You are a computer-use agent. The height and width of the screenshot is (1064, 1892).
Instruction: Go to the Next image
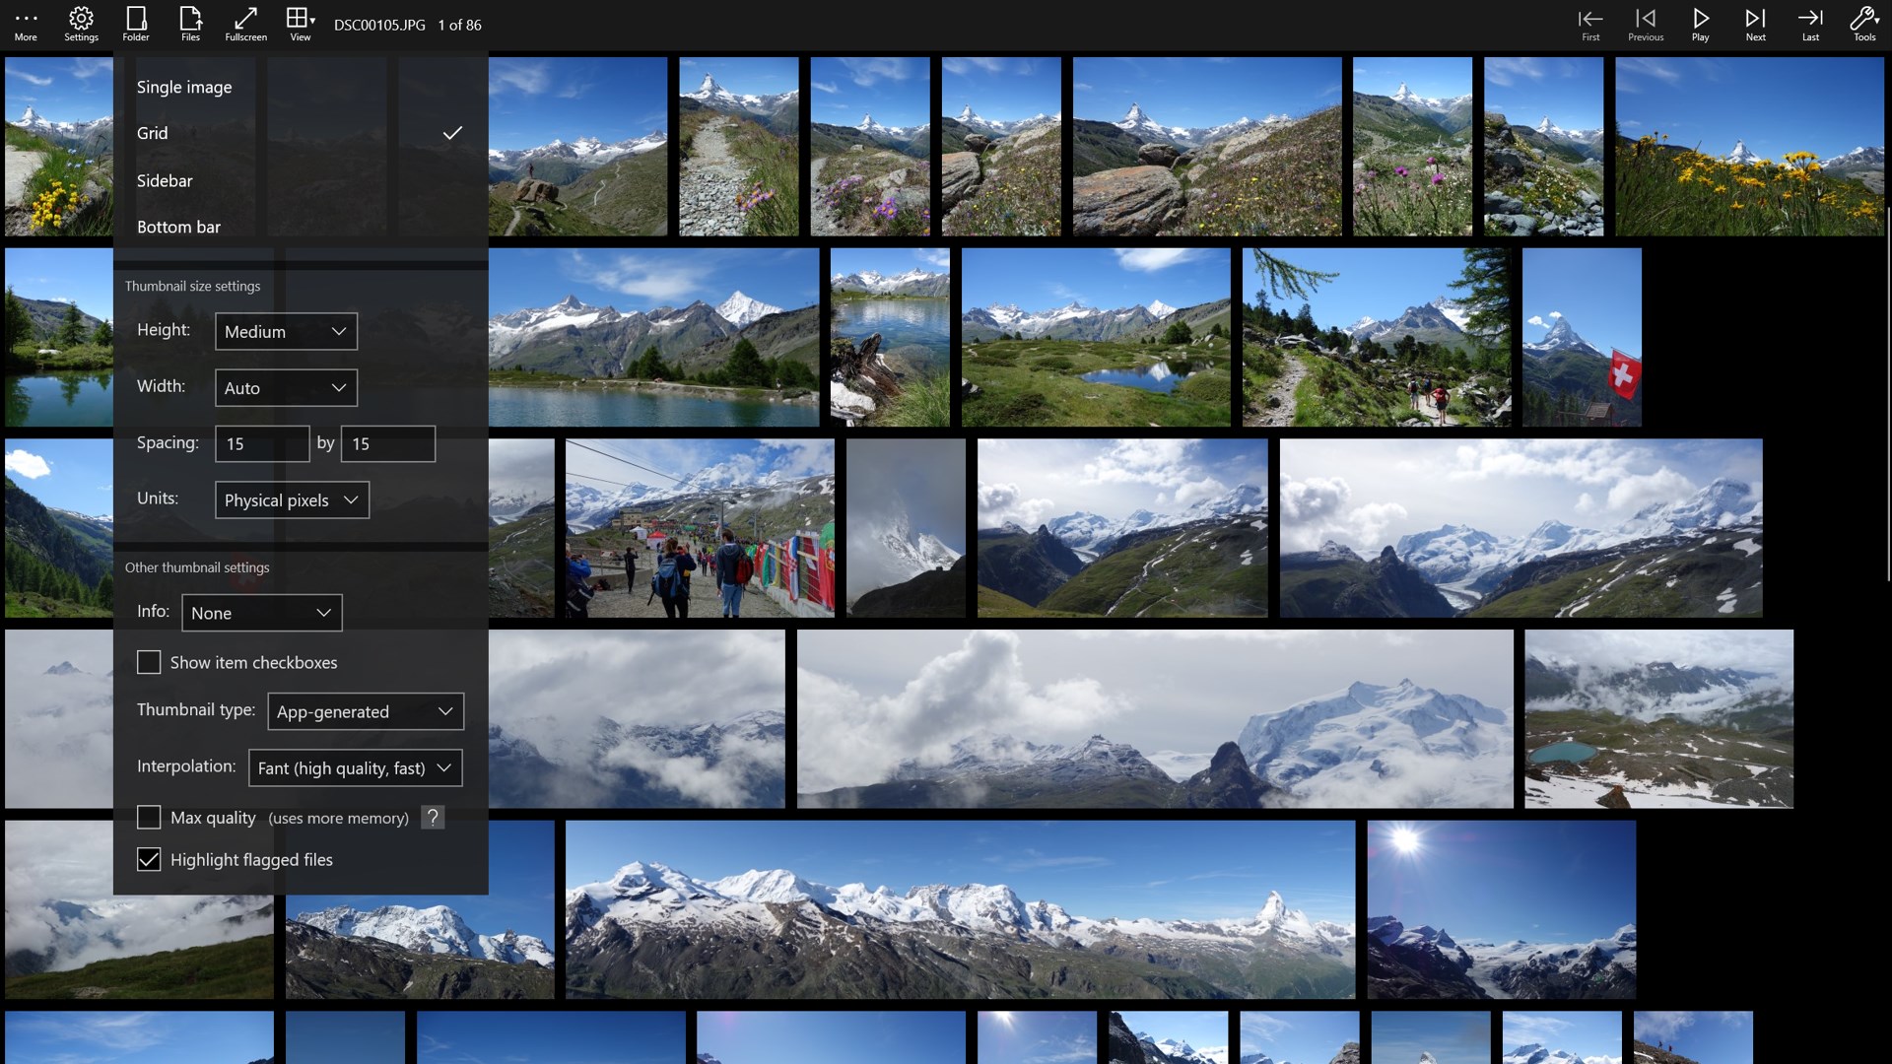click(1755, 24)
